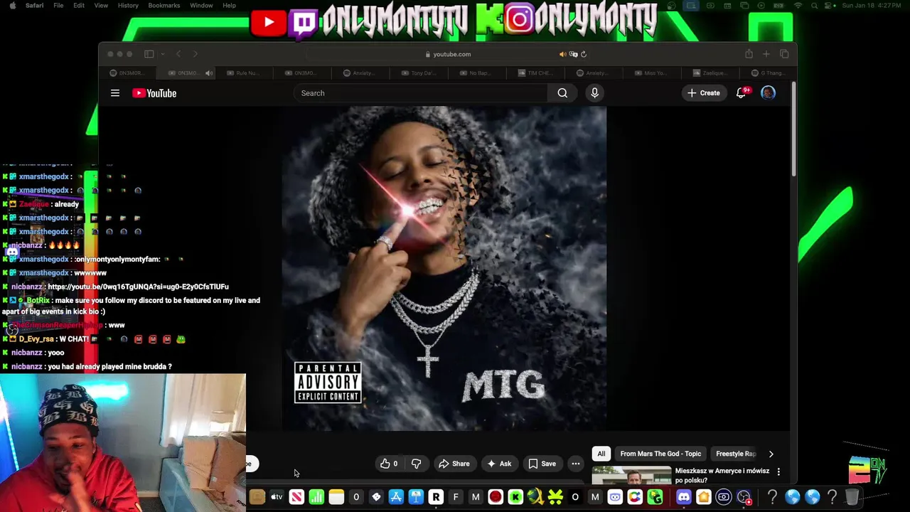Open Safari share sheet icon
The height and width of the screenshot is (512, 910).
click(x=749, y=54)
